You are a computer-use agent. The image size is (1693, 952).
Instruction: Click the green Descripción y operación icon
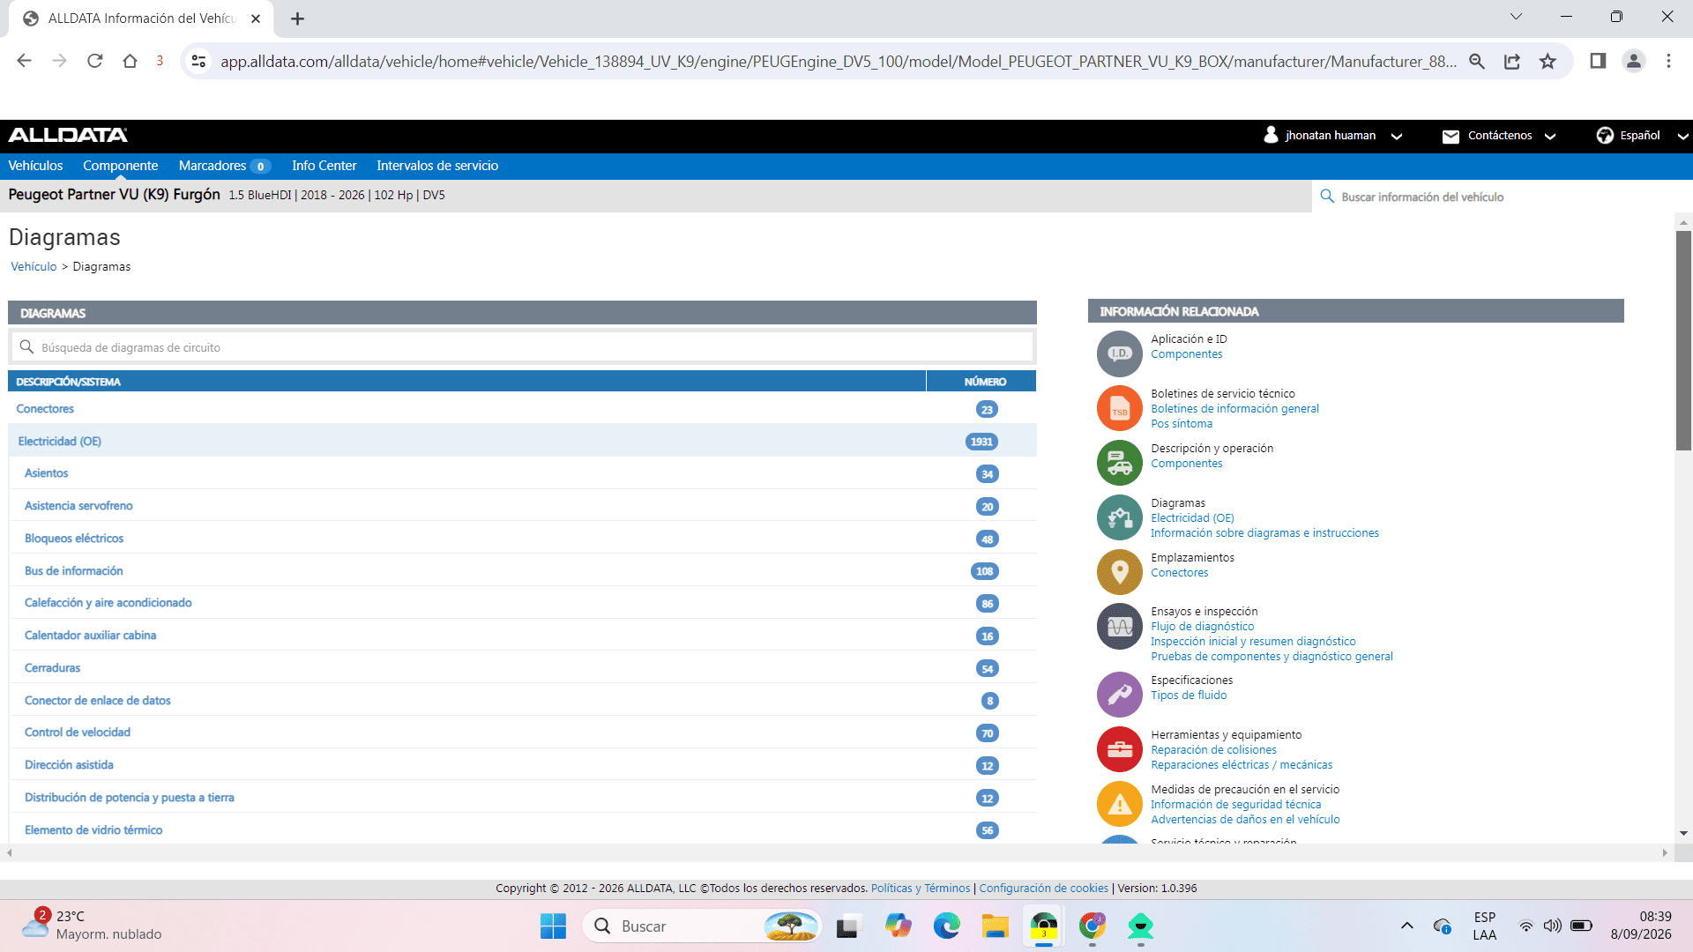point(1119,463)
